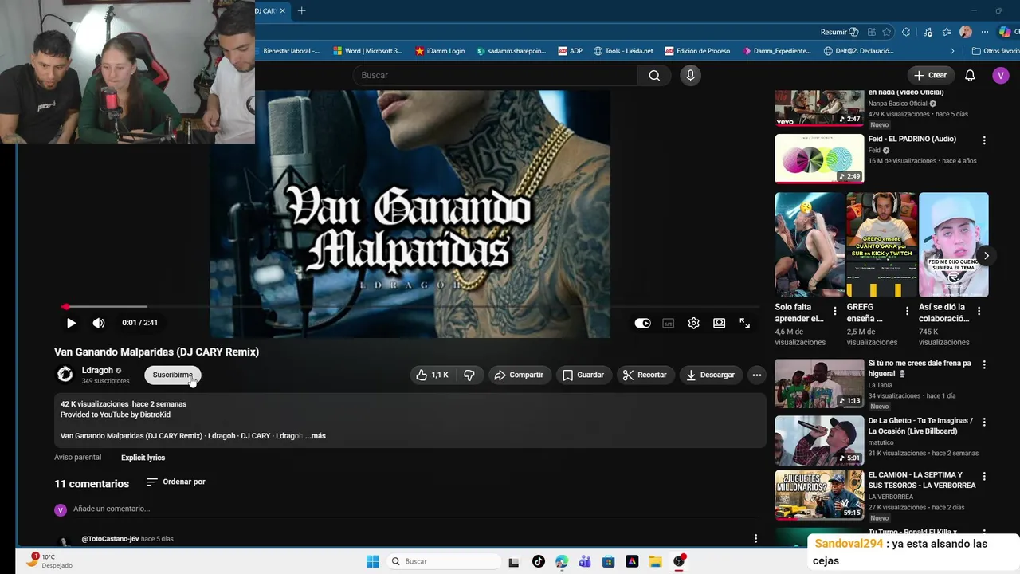Click the Windows taskbar Buscar box
This screenshot has height=574, width=1020.
tap(443, 561)
